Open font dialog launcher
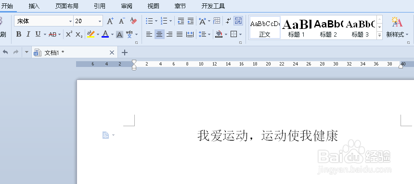 137,42
